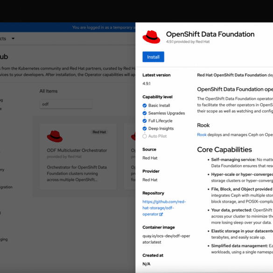Click the container image quay.io/ocs-dev/odf-operator text
Image resolution: width=273 pixels, height=273 pixels.
(166, 239)
